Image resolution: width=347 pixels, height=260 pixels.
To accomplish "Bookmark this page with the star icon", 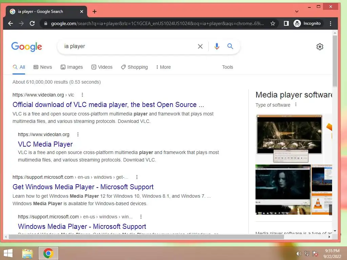I will coord(273,23).
